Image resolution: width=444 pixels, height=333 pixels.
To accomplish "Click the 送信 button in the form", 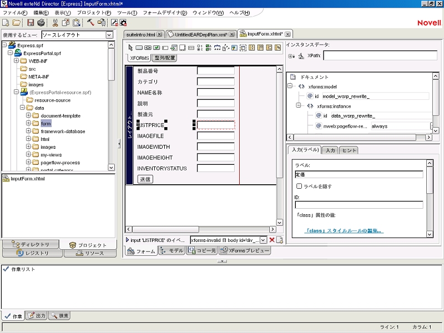I will 145,179.
